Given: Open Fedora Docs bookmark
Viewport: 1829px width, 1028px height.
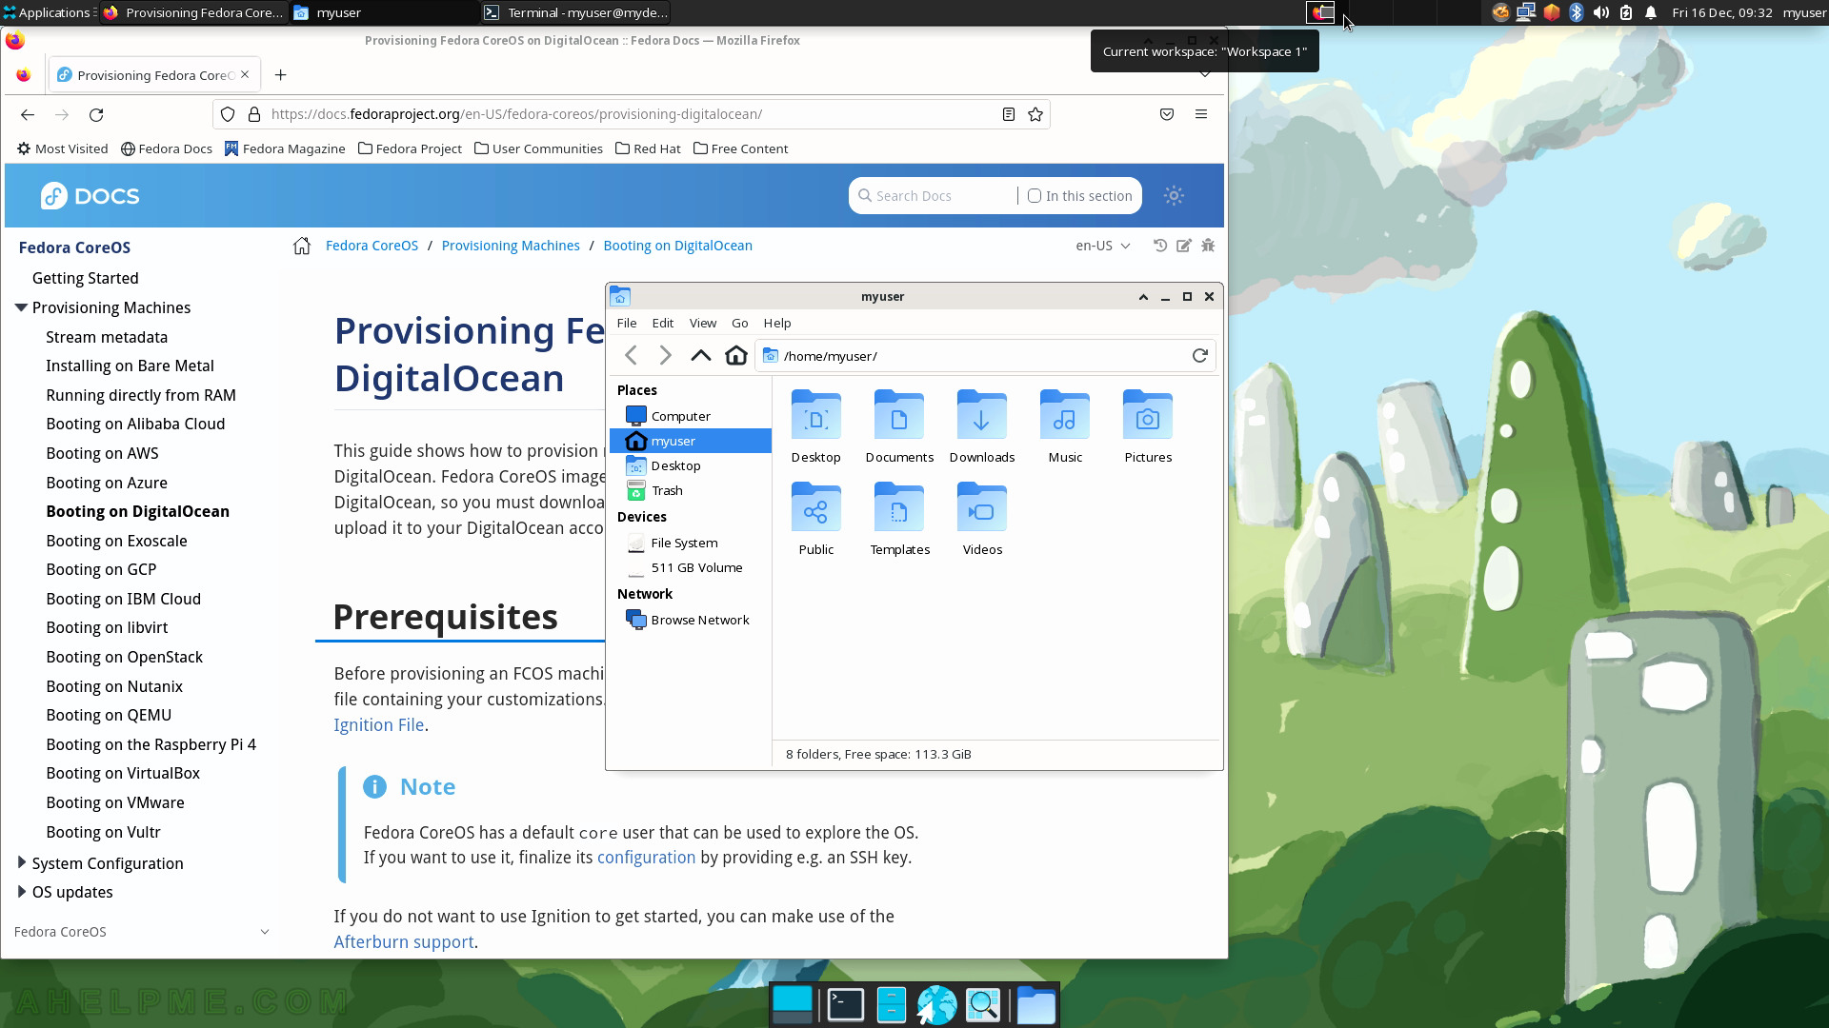Looking at the screenshot, I should tap(167, 148).
